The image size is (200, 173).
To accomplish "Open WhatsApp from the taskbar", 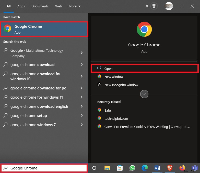I will tap(132, 168).
